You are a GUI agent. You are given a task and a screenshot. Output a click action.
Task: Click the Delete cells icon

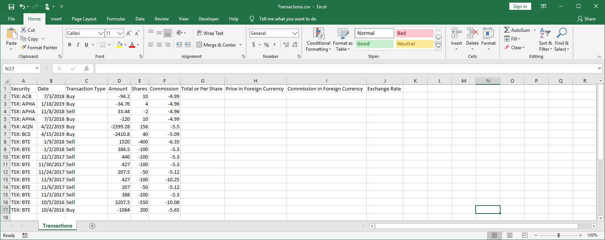click(x=472, y=33)
